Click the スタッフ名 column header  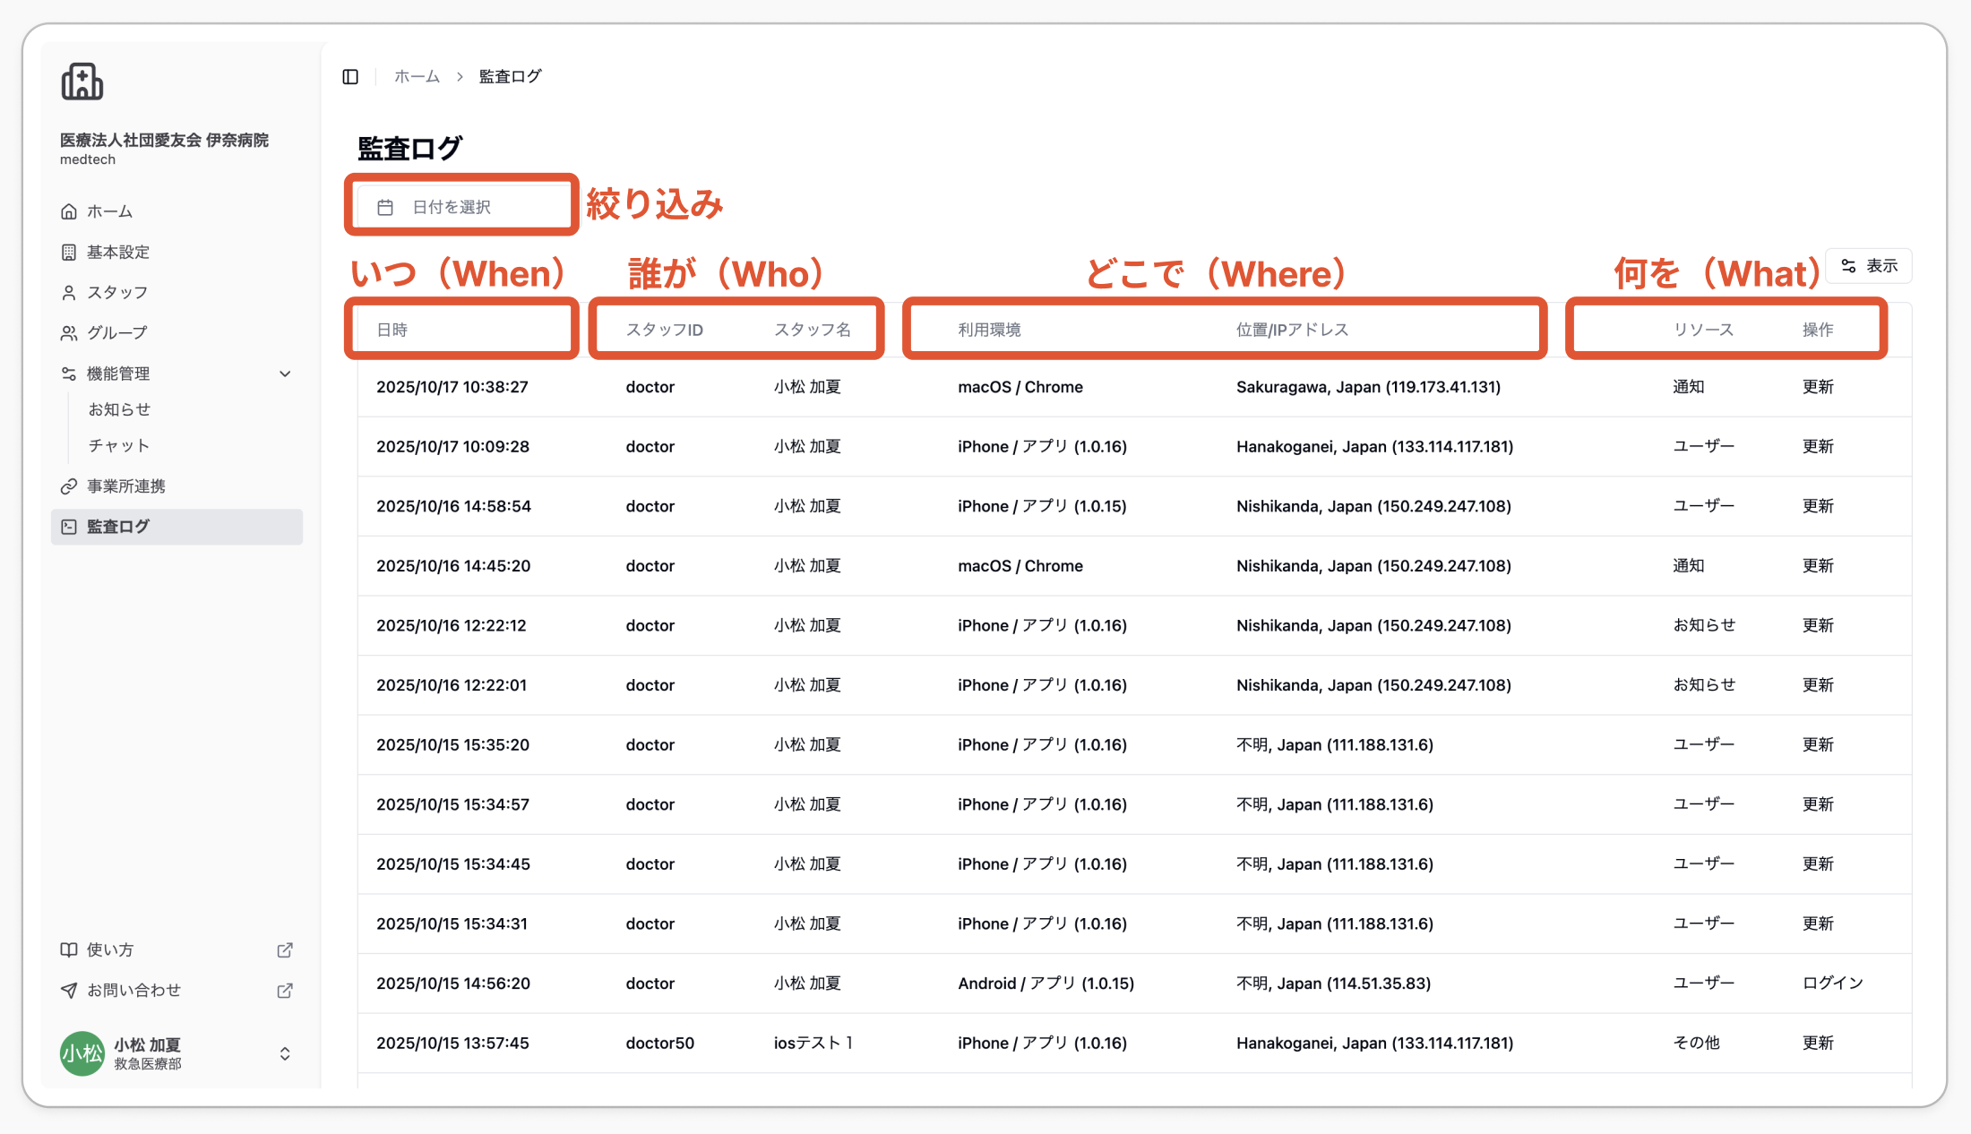pyautogui.click(x=813, y=330)
